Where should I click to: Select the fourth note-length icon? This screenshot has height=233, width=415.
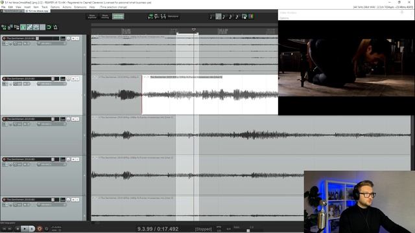[x=231, y=17]
